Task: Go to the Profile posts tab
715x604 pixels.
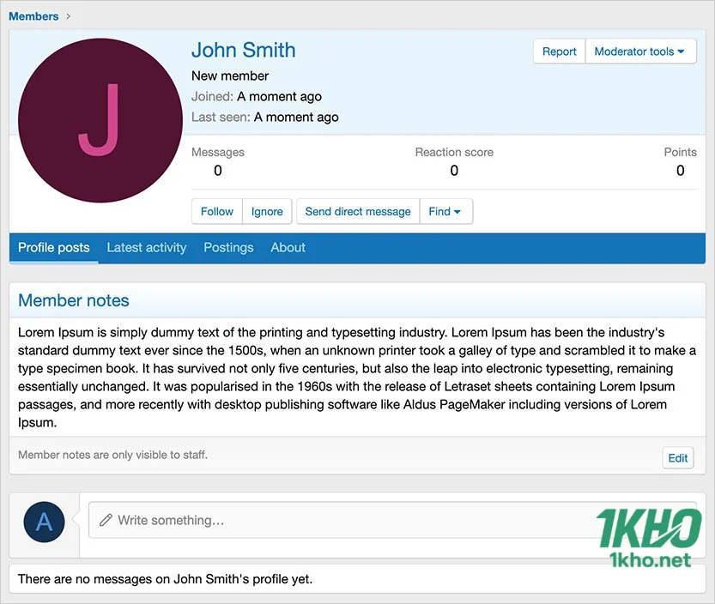Action: coord(53,247)
